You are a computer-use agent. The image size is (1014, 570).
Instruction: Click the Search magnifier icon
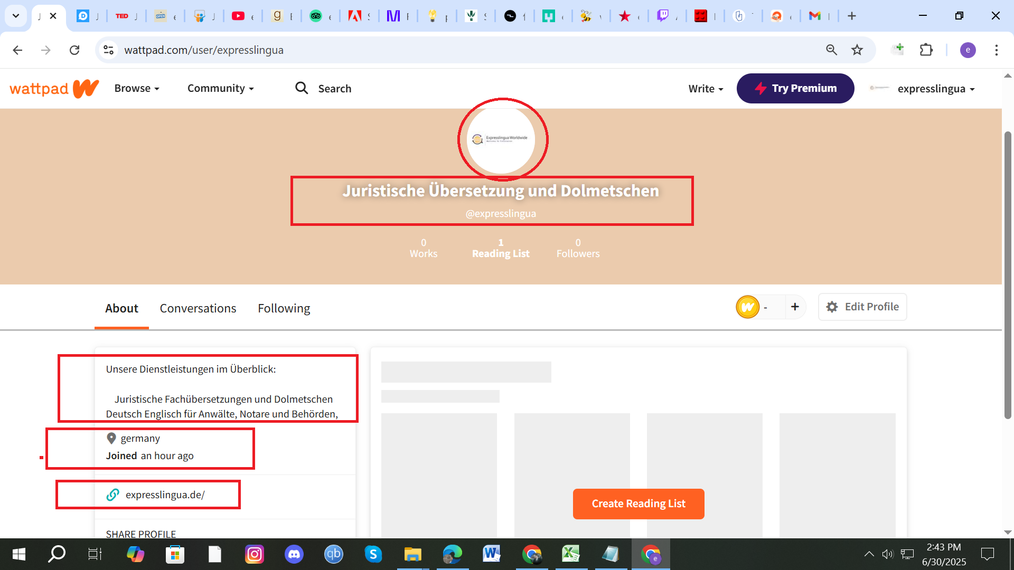click(x=302, y=88)
